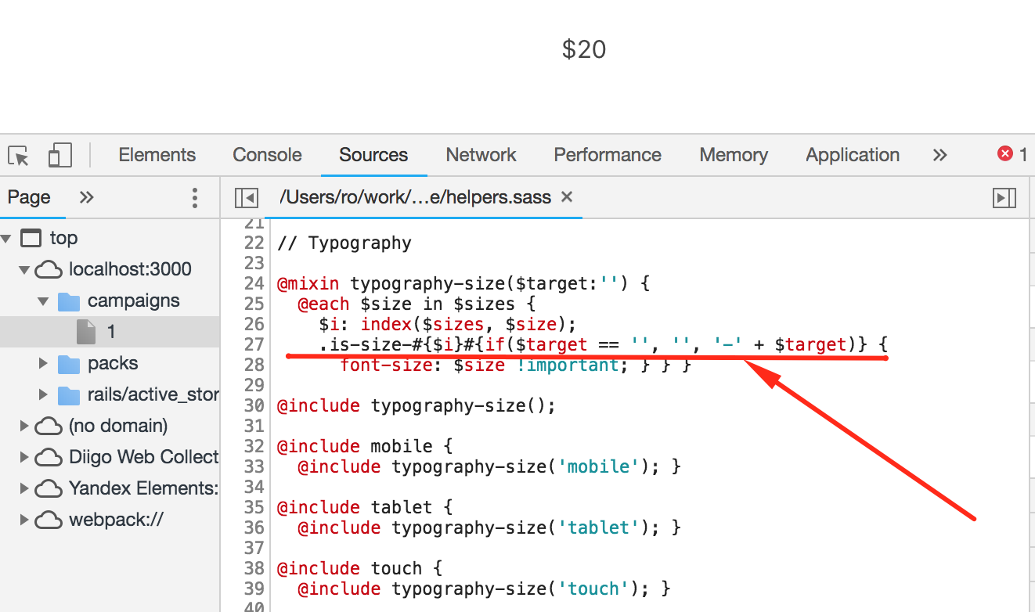The height and width of the screenshot is (612, 1035).
Task: Expand the webpack:// node
Action: click(x=24, y=520)
